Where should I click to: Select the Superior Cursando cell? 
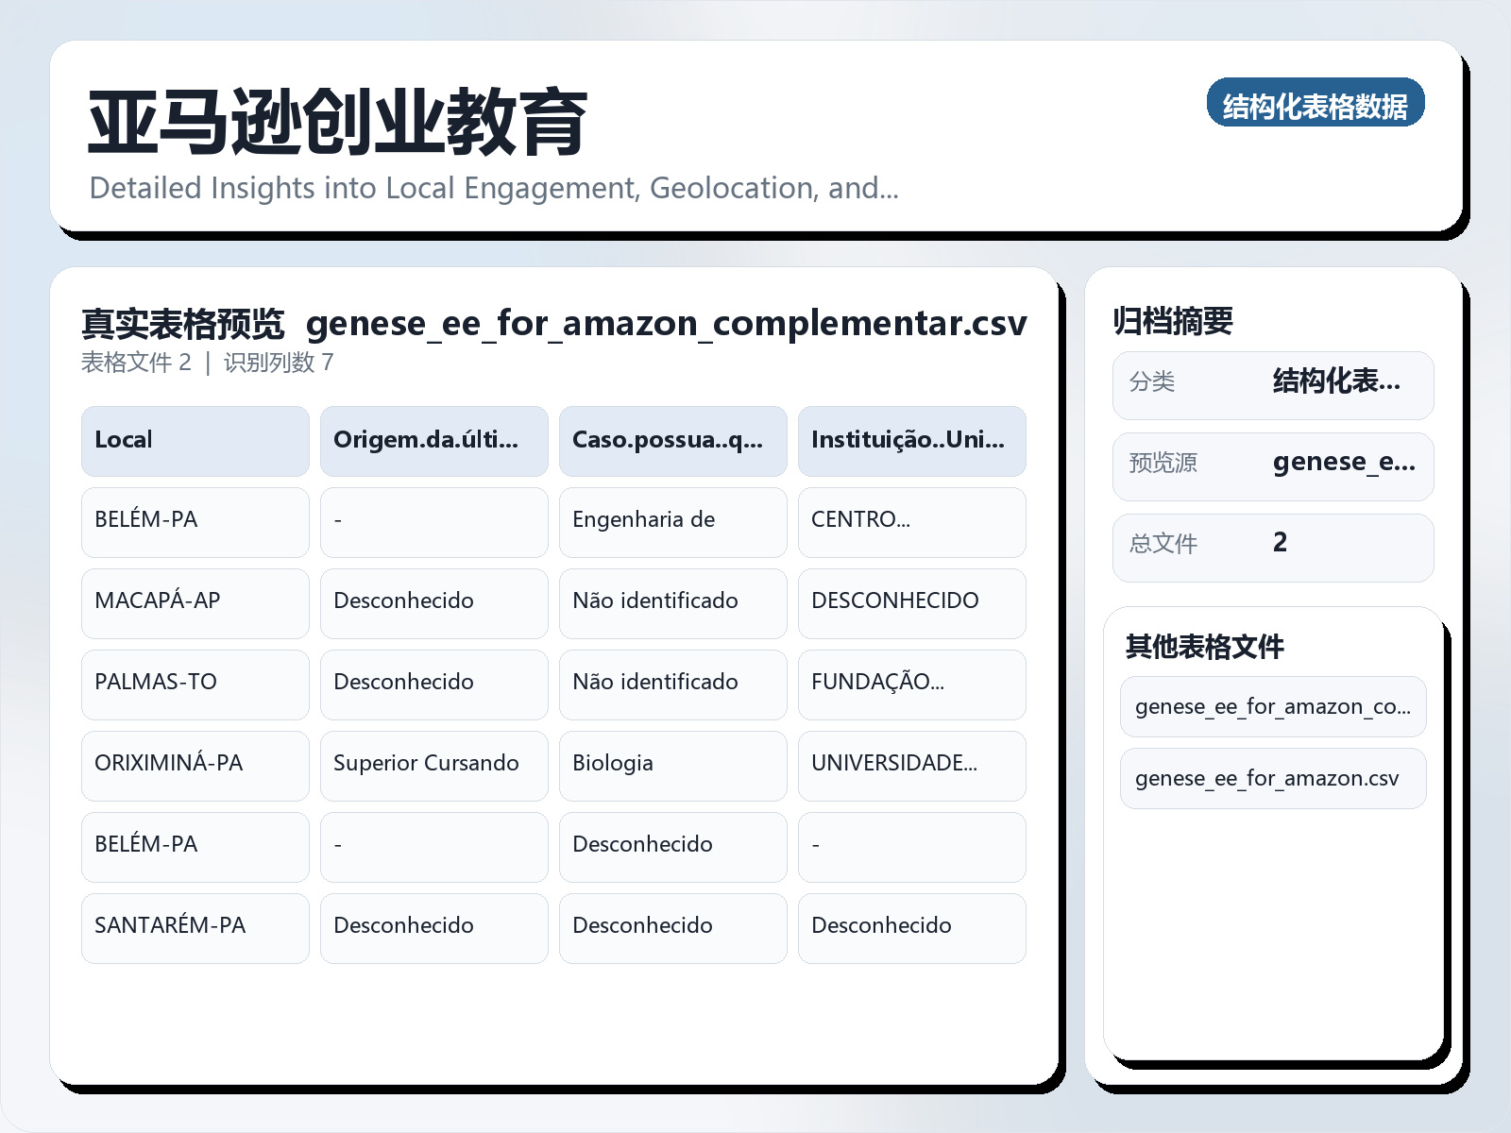433,765
